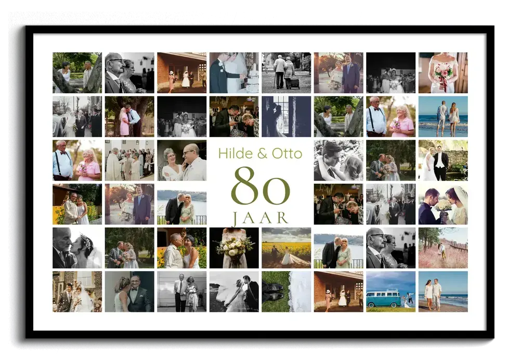Select photo of bride holding pink bouquet
Screen dimensions: 520x364
pos(443,73)
